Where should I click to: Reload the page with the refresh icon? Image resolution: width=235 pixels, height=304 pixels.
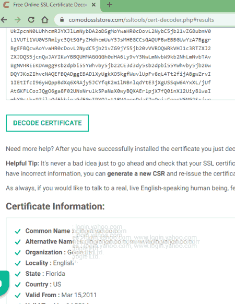(x=31, y=20)
